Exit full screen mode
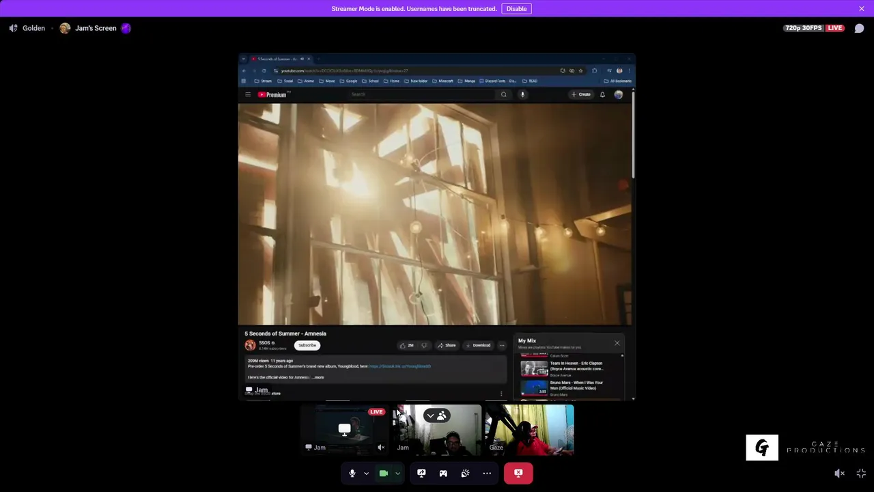The height and width of the screenshot is (492, 874). tap(861, 473)
